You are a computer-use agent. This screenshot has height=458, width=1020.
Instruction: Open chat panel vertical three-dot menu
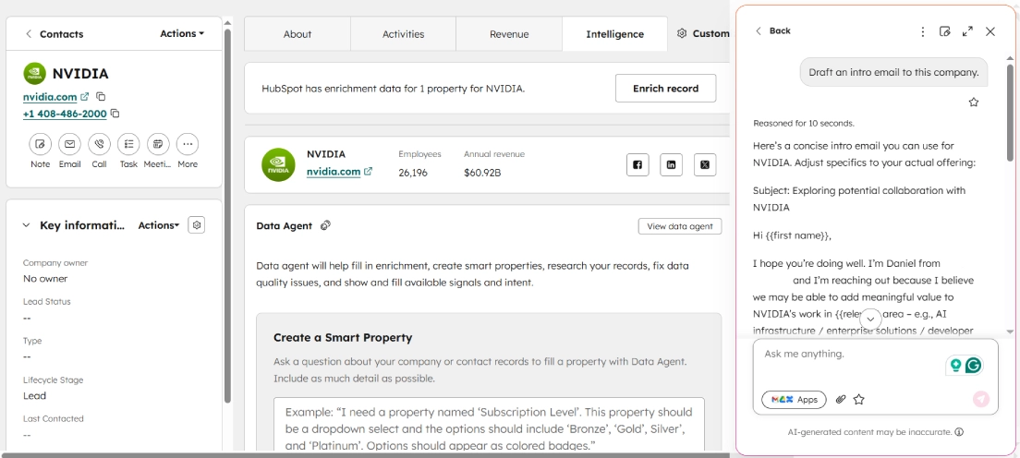tap(922, 31)
